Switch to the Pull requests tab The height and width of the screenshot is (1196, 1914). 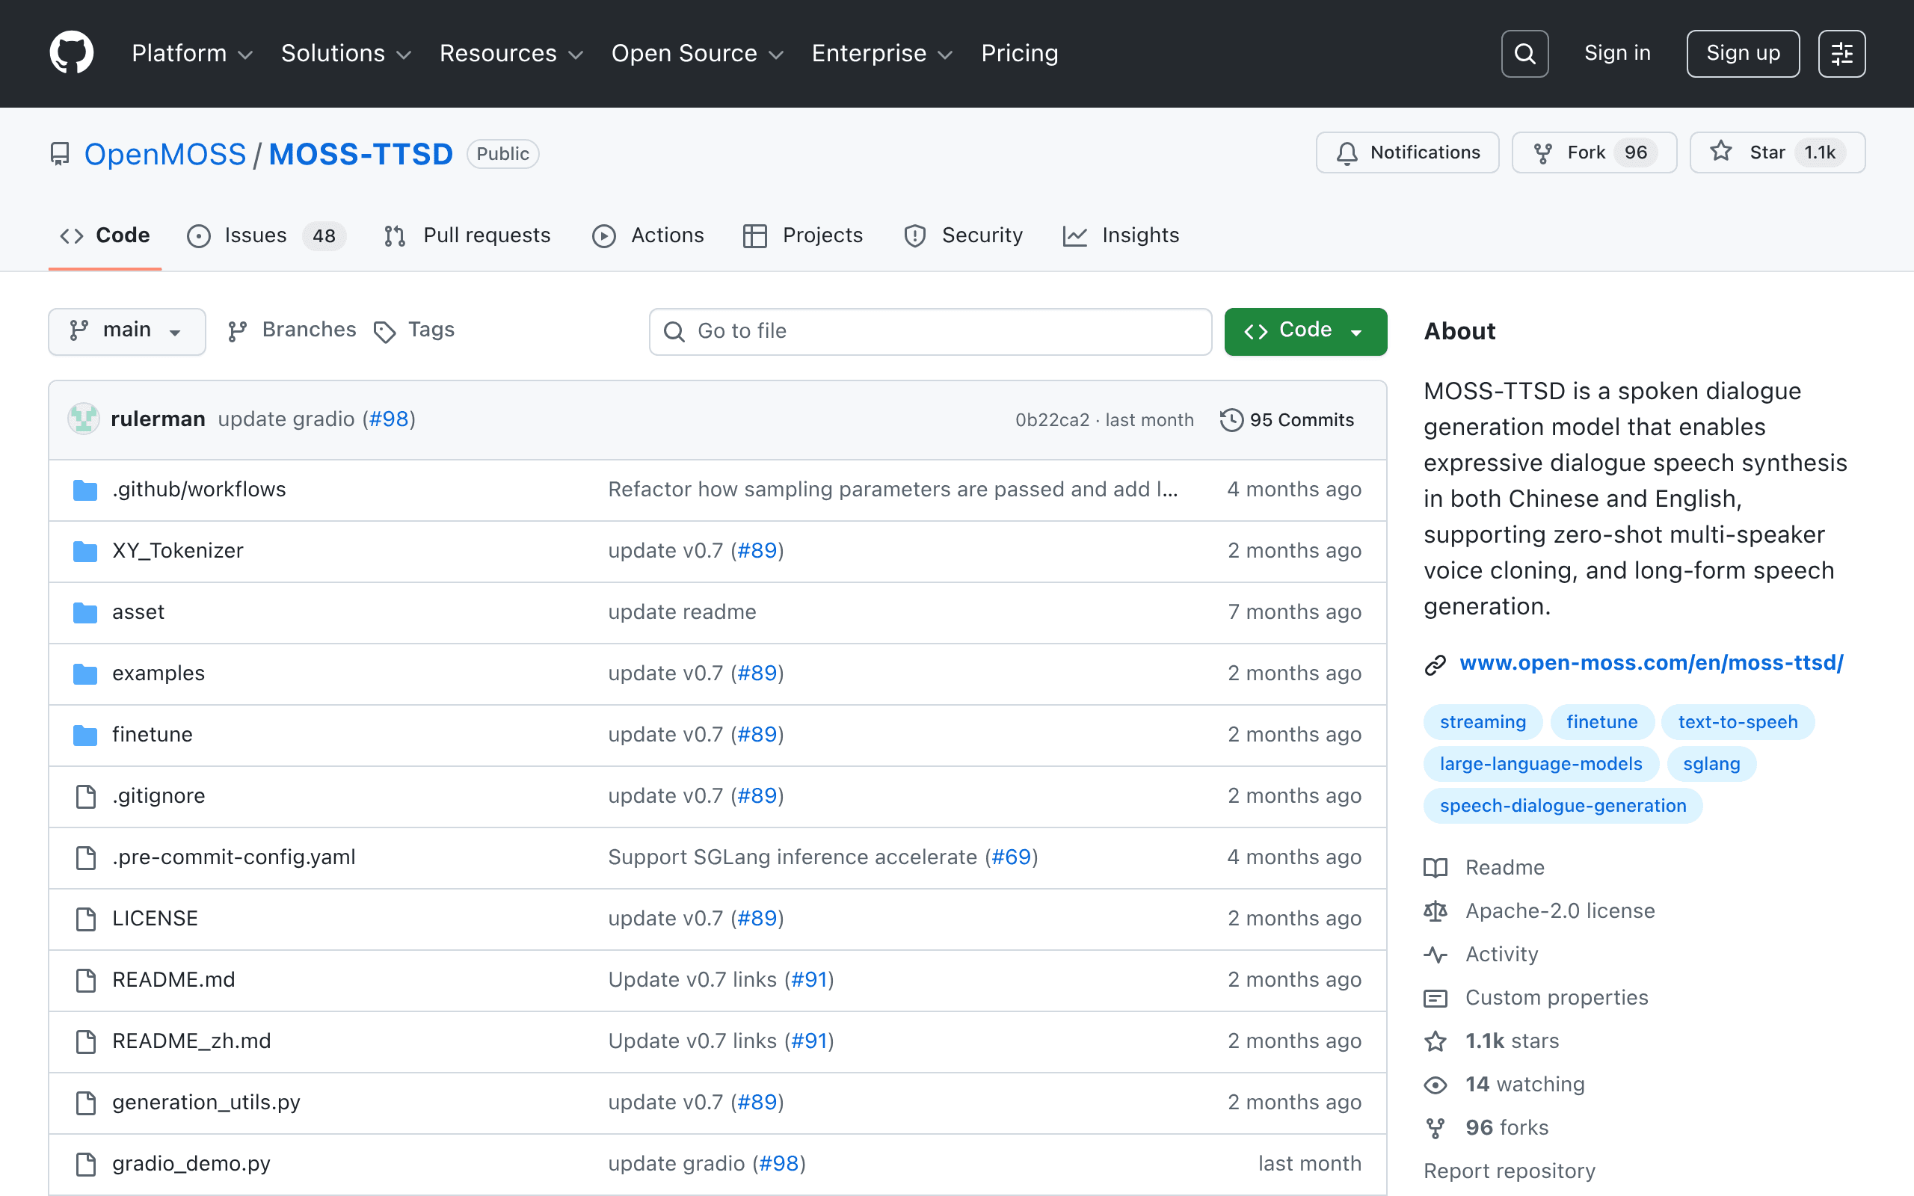(x=467, y=235)
